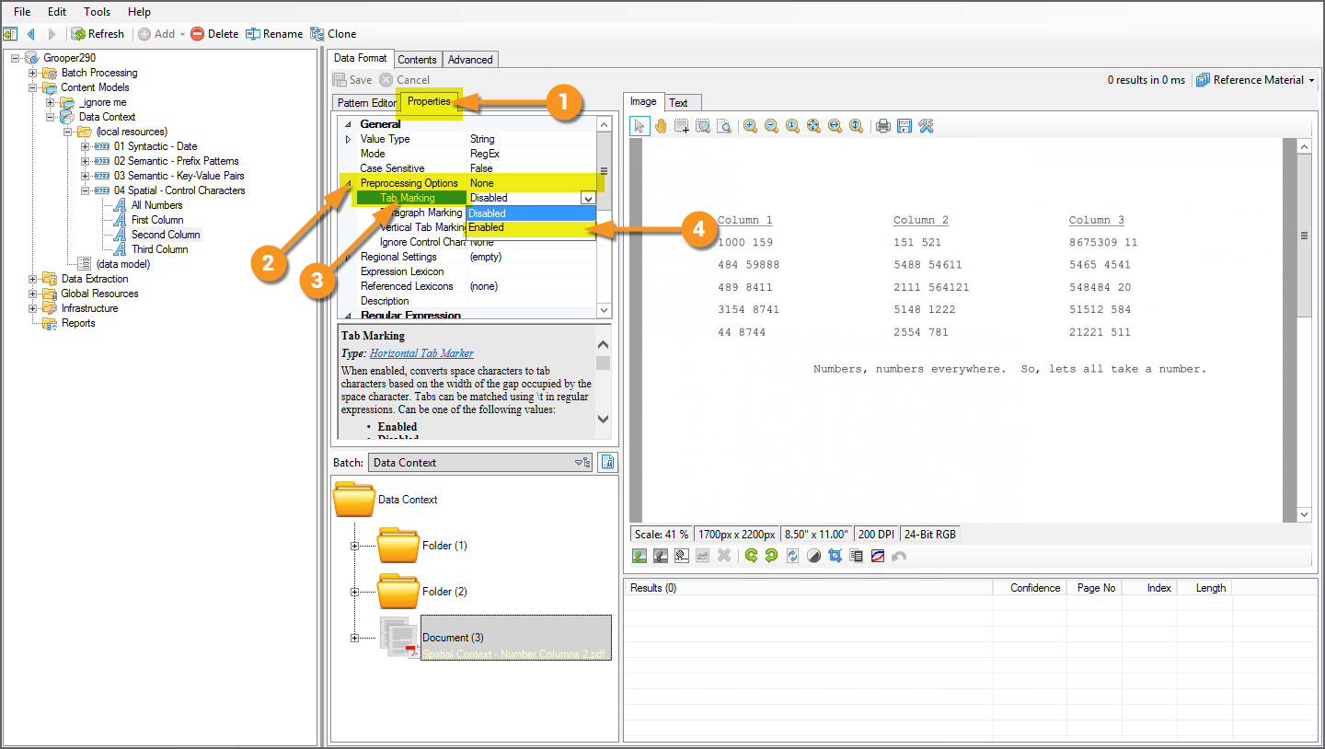Viewport: 1325px width, 749px height.
Task: Click the crop image icon
Action: point(835,556)
